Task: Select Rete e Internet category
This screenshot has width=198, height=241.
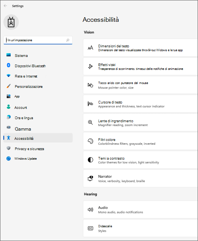Action: 38,76
